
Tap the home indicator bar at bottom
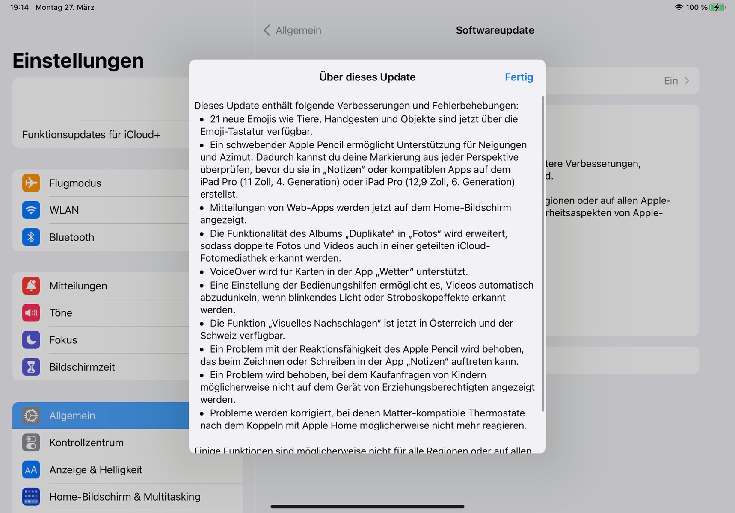(x=367, y=507)
